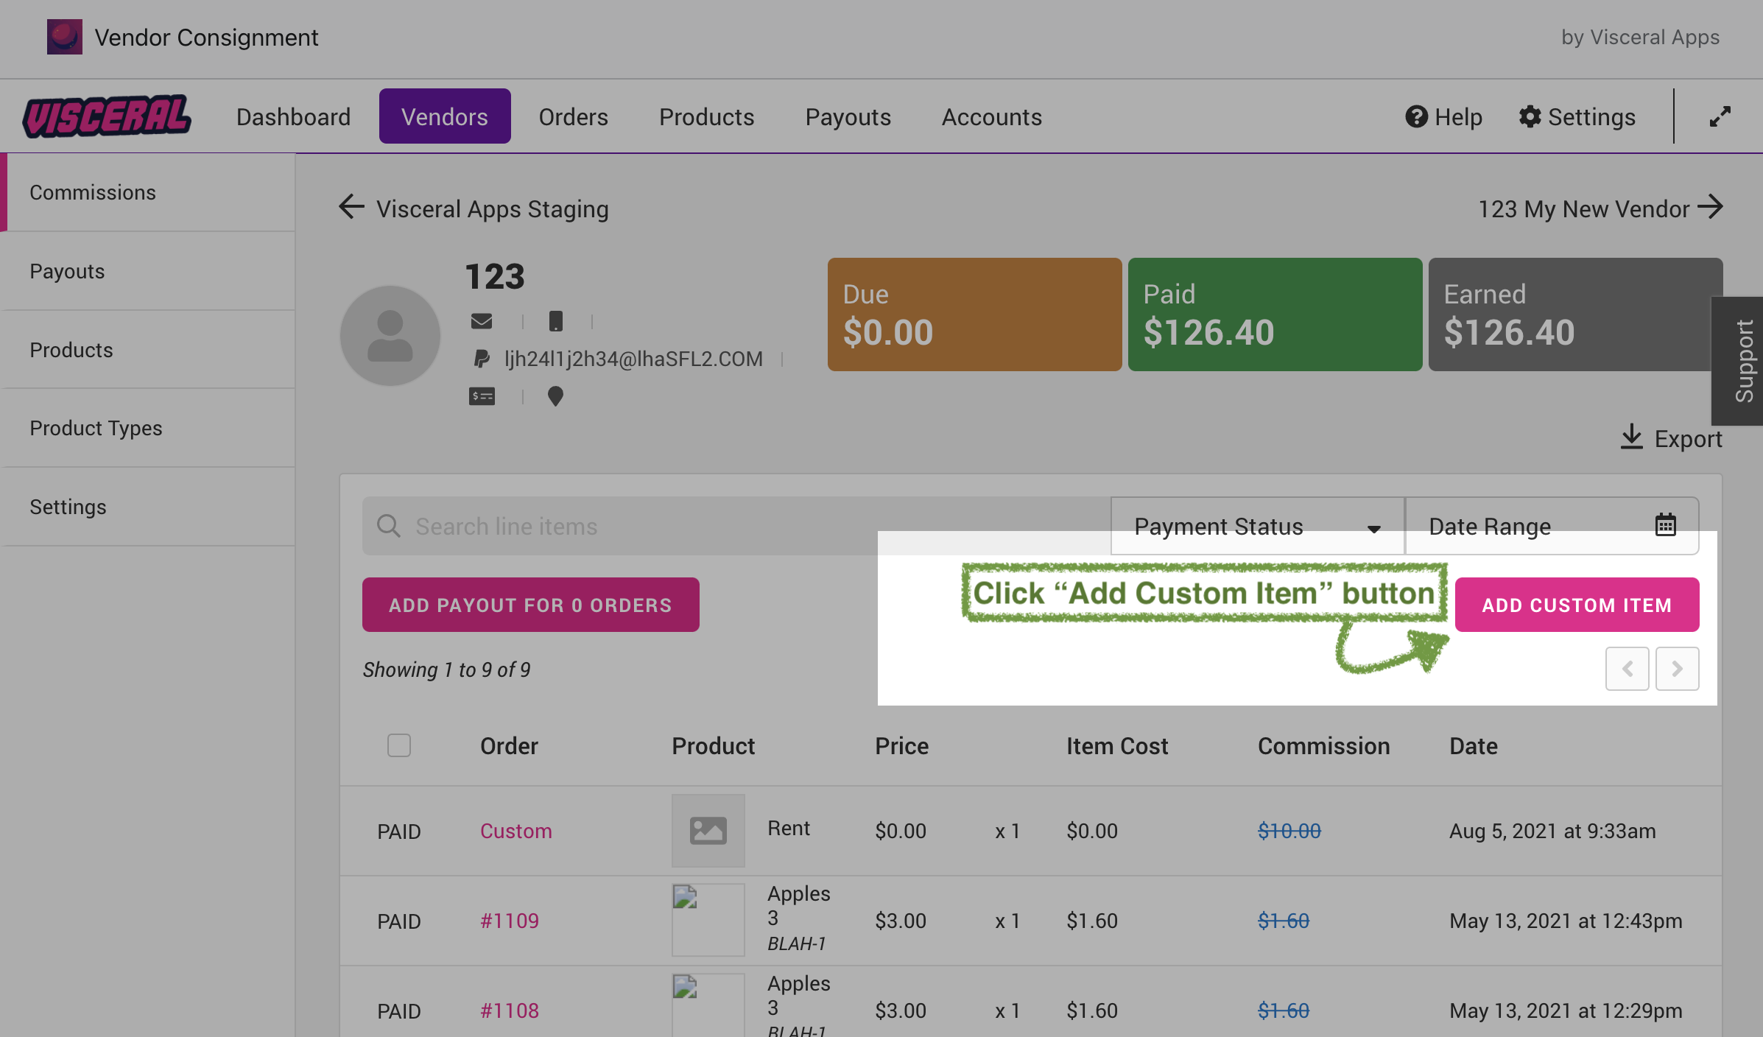
Task: Click the vendor phone icon
Action: (556, 321)
